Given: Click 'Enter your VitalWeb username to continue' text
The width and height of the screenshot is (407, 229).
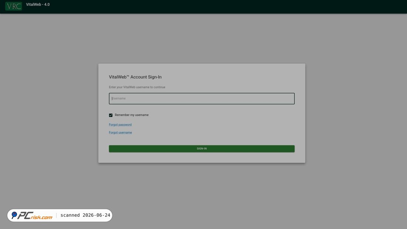Looking at the screenshot, I should pyautogui.click(x=137, y=87).
